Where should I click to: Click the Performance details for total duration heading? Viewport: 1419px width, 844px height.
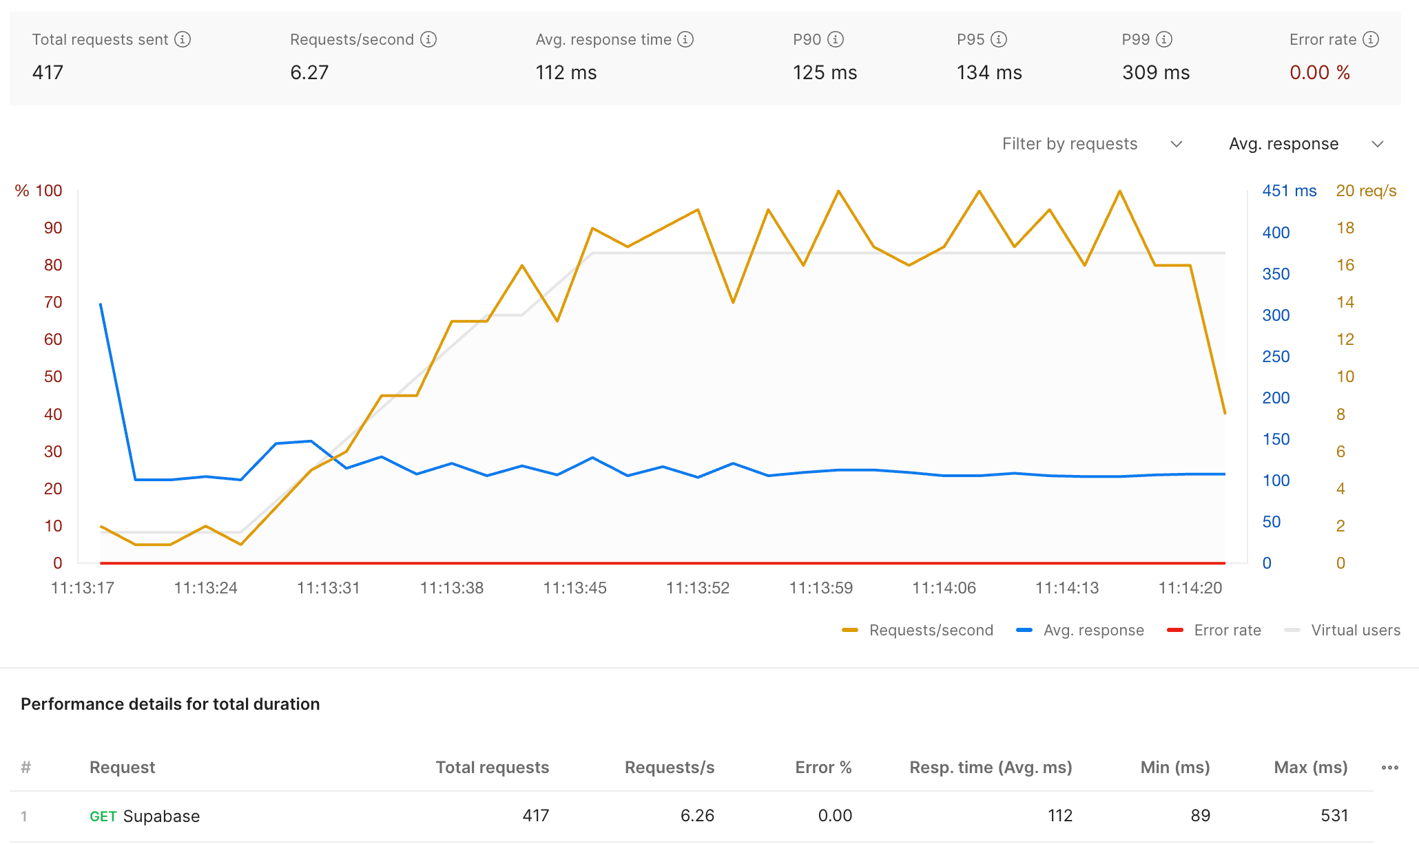(x=170, y=704)
